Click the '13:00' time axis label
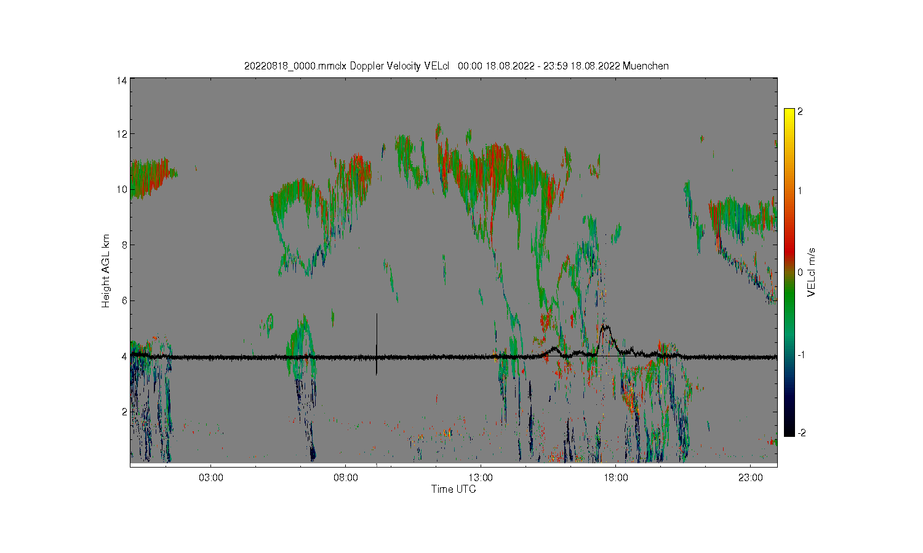Viewport: 923px width, 553px height. 481,477
